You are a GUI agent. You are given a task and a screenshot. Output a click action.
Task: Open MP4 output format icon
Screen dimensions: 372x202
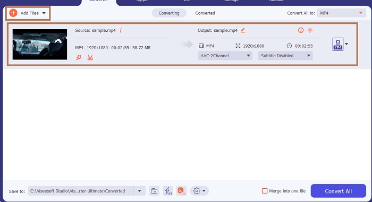coord(338,45)
